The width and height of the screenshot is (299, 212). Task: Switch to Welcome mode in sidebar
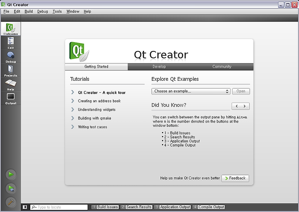[10, 29]
